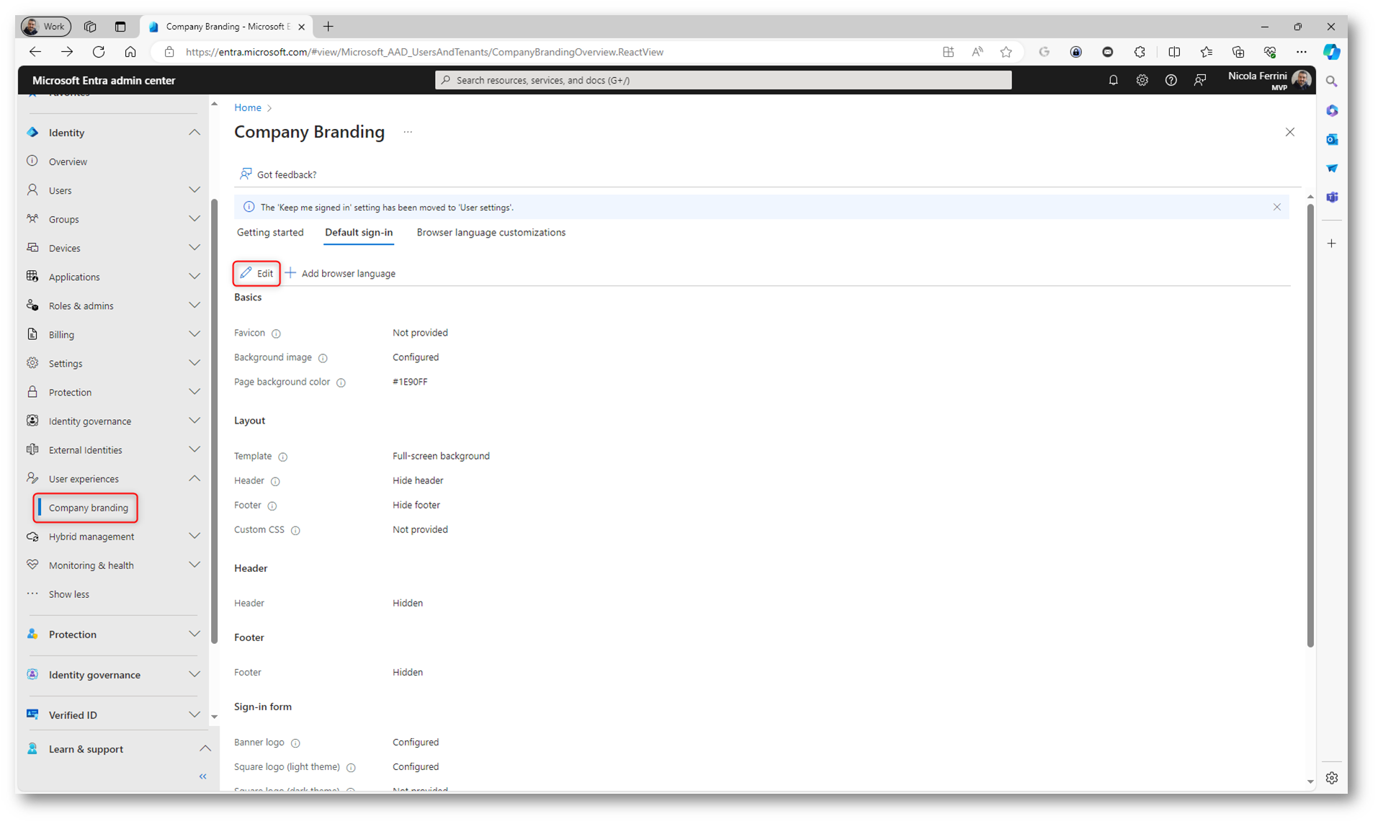Open the help question mark icon

[1171, 80]
